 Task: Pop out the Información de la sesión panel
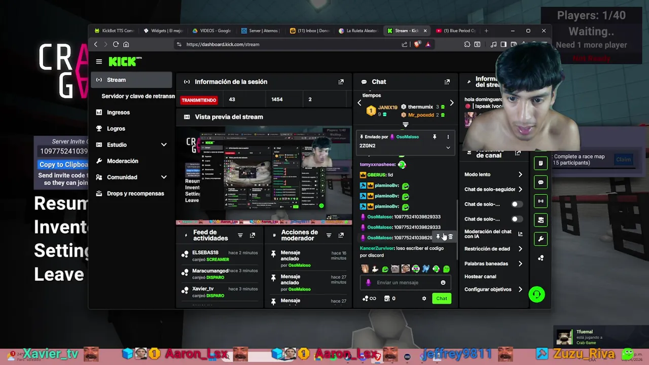click(341, 82)
